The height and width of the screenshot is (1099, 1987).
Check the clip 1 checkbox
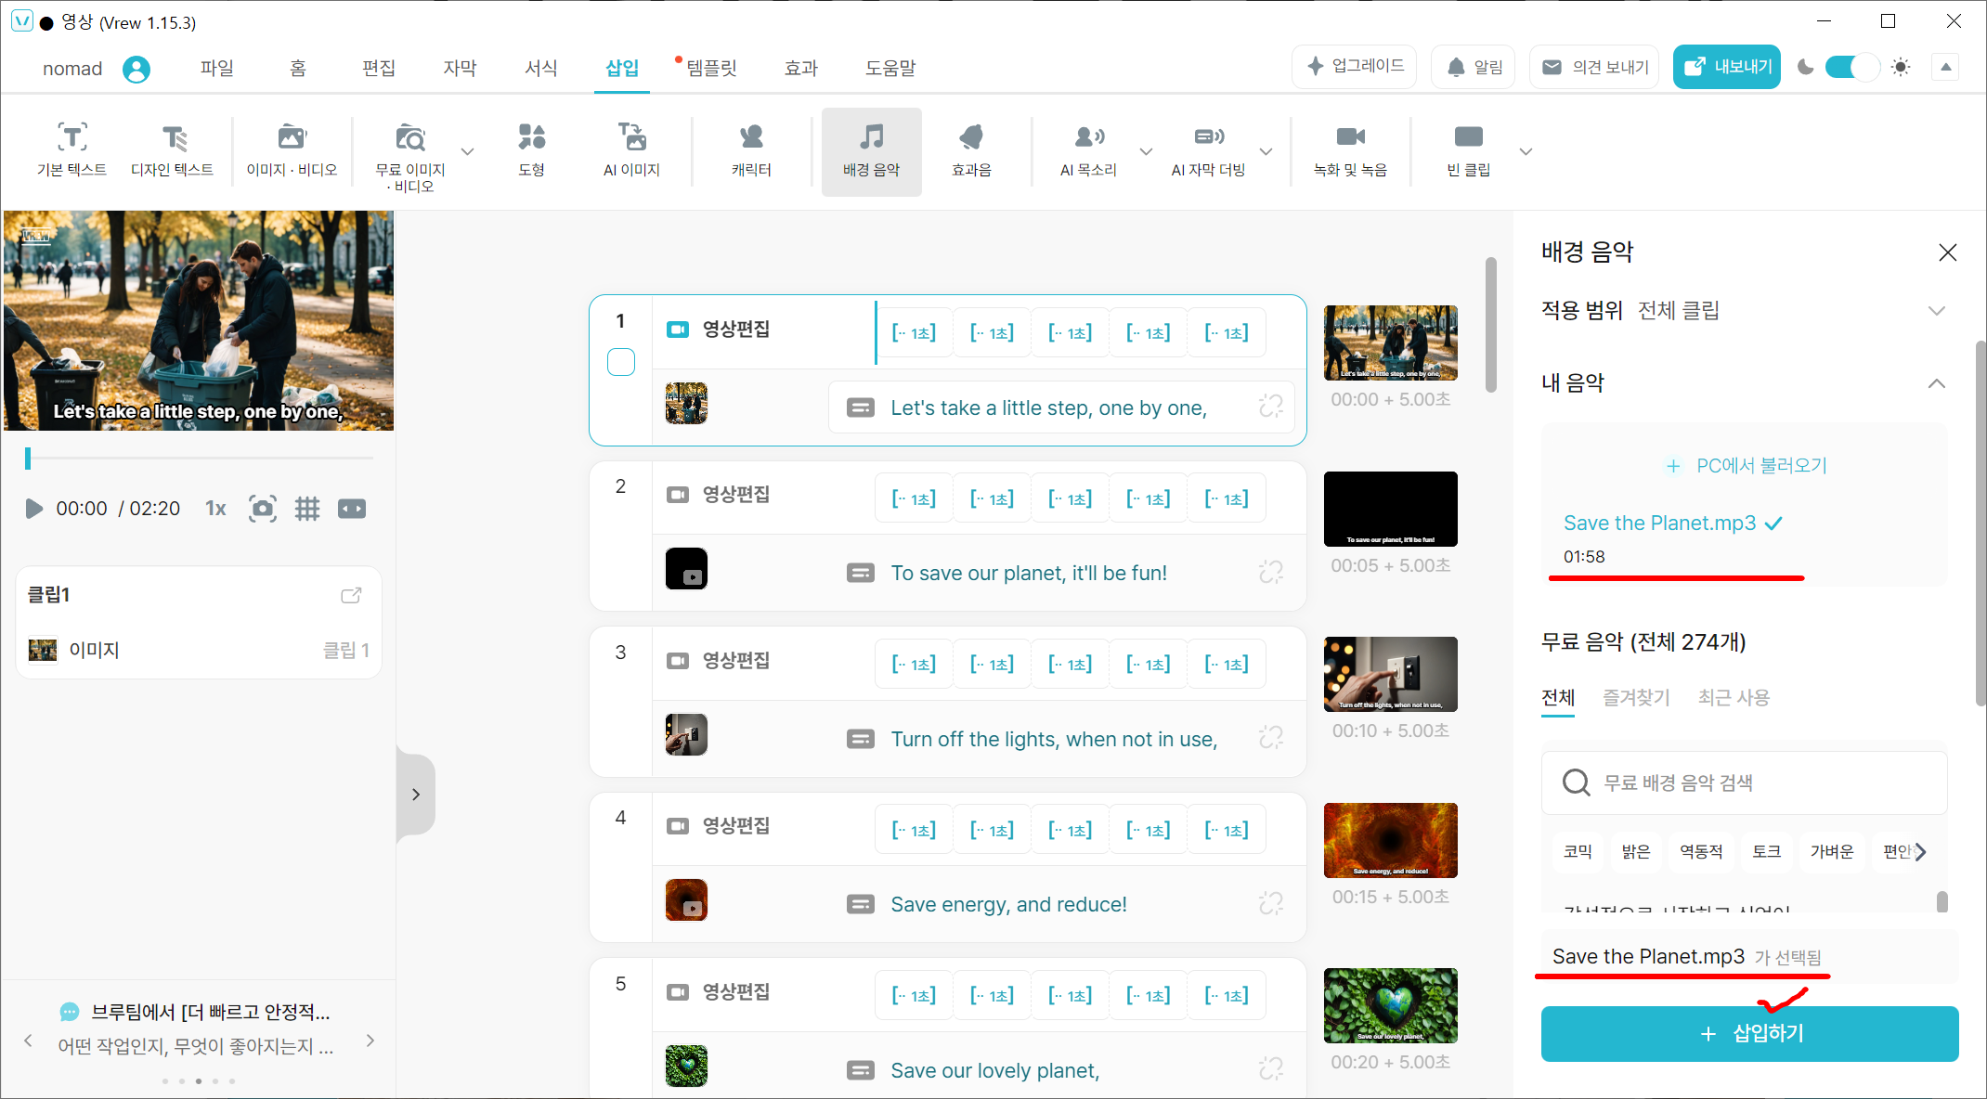[x=621, y=362]
